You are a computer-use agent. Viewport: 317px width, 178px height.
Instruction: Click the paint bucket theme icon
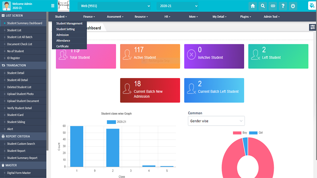coord(312,6)
